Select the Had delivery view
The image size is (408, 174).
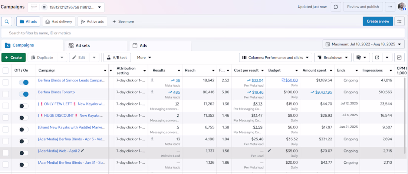59,21
